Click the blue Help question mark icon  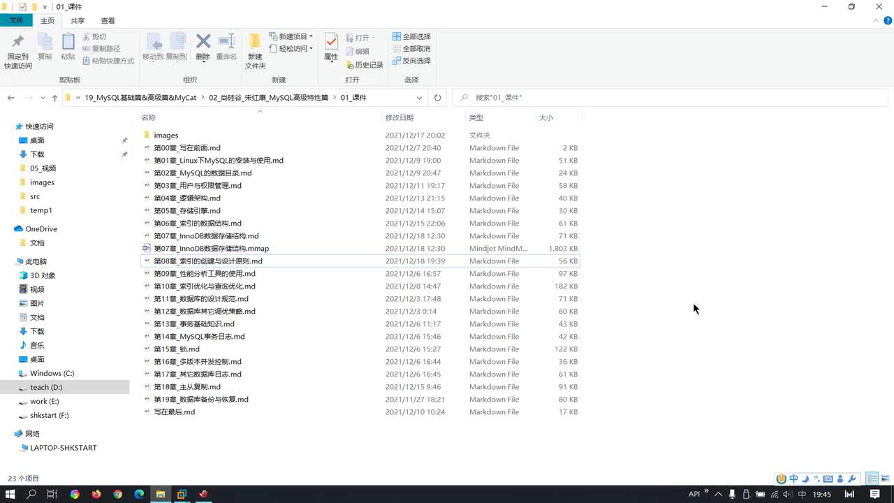point(888,21)
